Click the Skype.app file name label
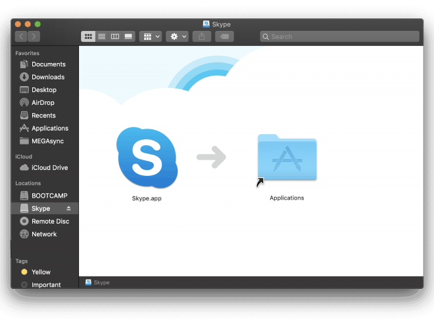Viewport: 434px width, 325px height. click(x=147, y=198)
